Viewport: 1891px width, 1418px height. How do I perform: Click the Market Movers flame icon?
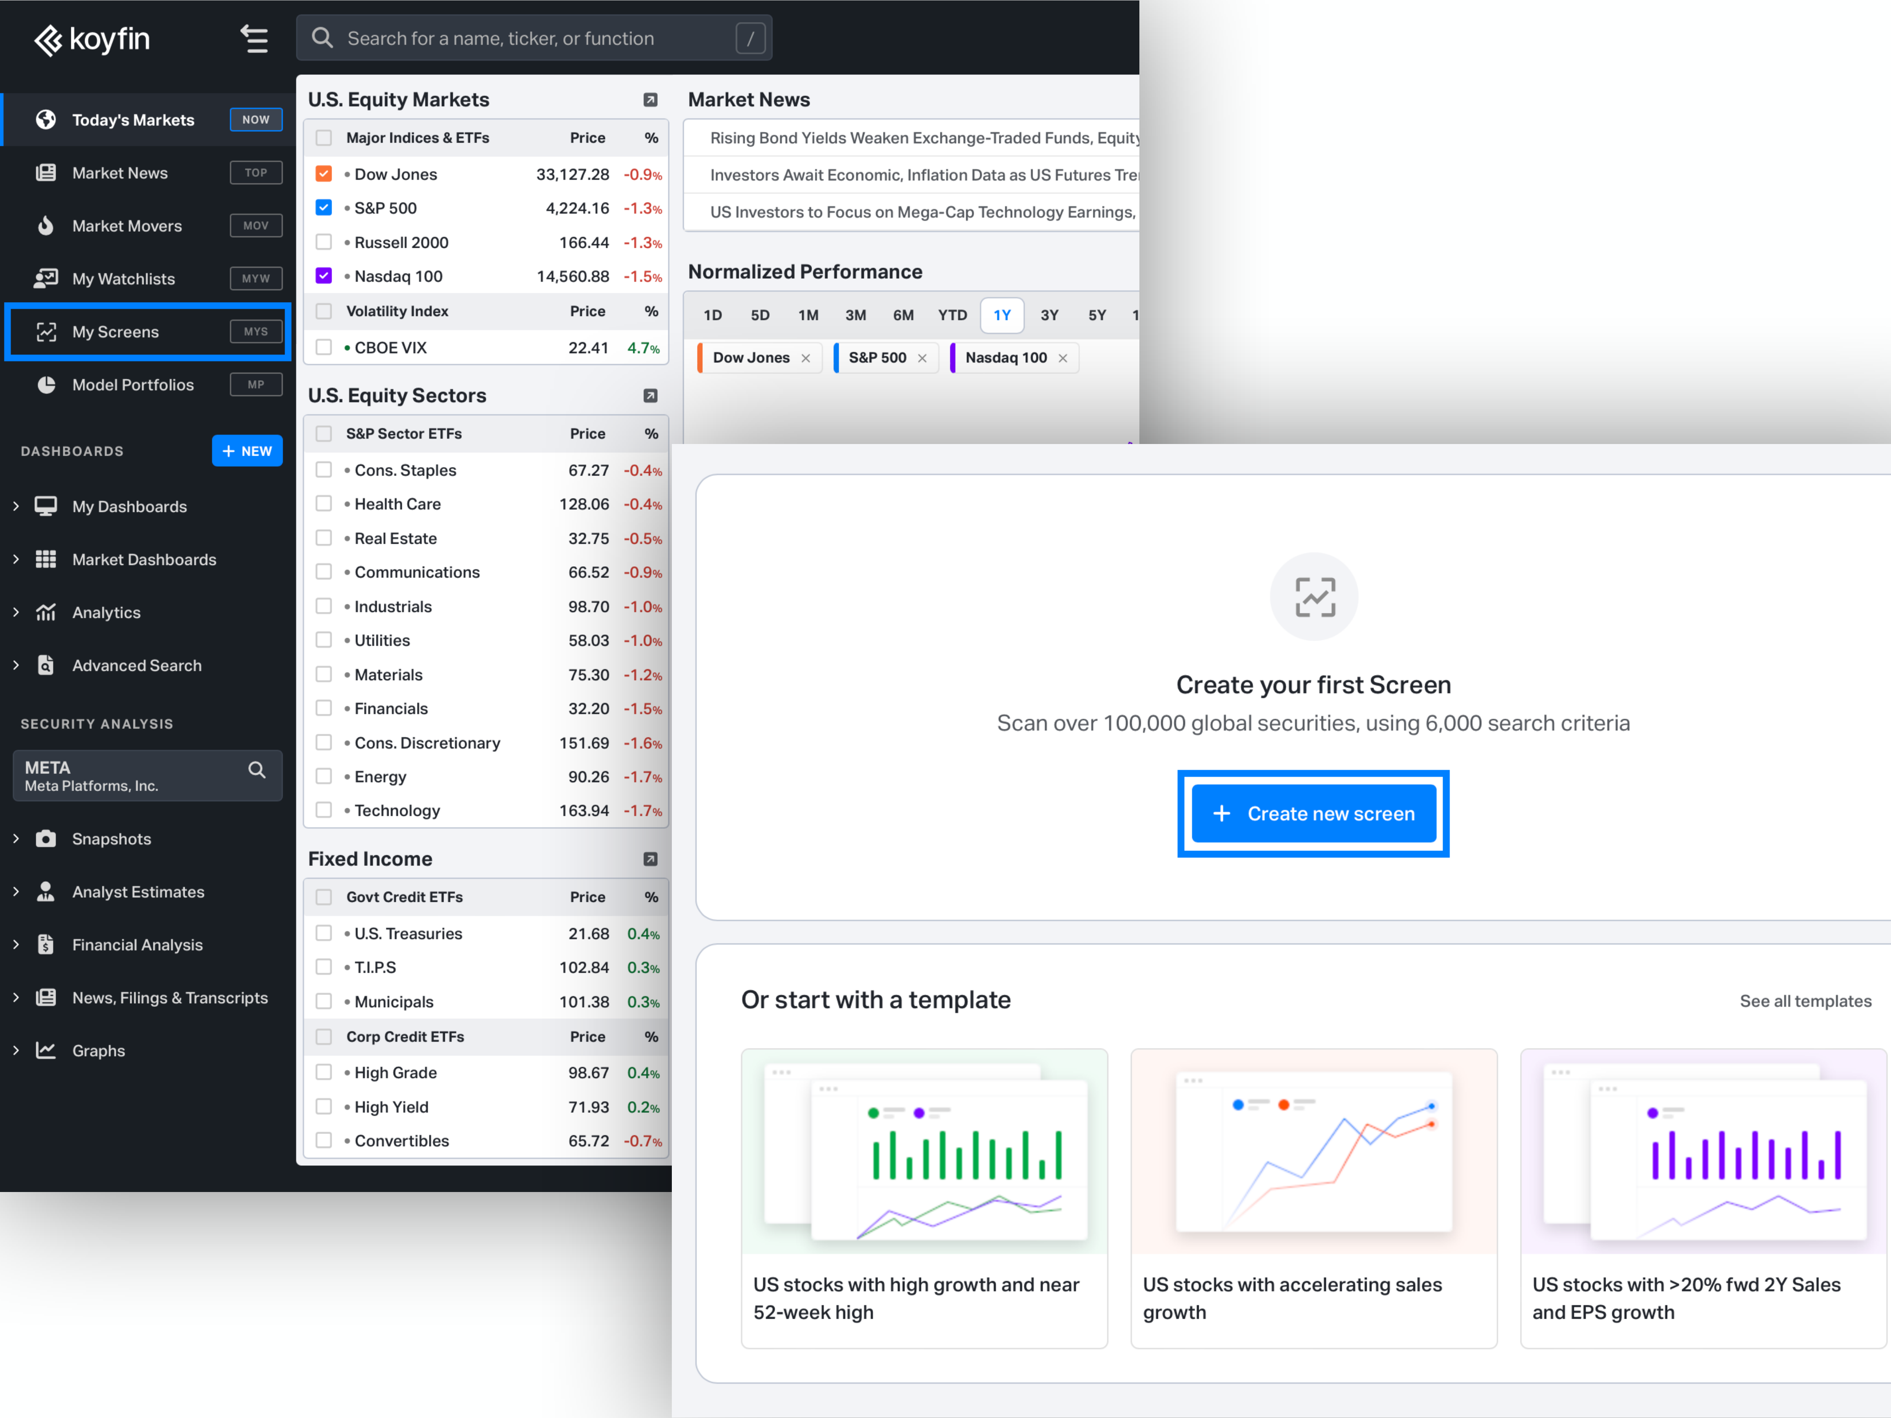click(46, 226)
